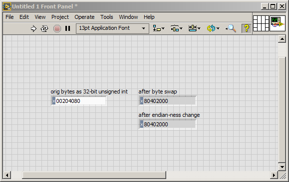Click the orig bytes input field 00204080

click(80, 101)
